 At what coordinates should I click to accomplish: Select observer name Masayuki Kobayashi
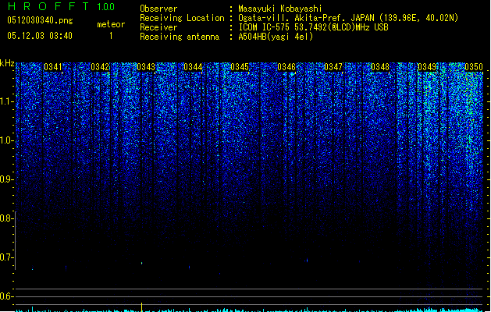coord(280,9)
